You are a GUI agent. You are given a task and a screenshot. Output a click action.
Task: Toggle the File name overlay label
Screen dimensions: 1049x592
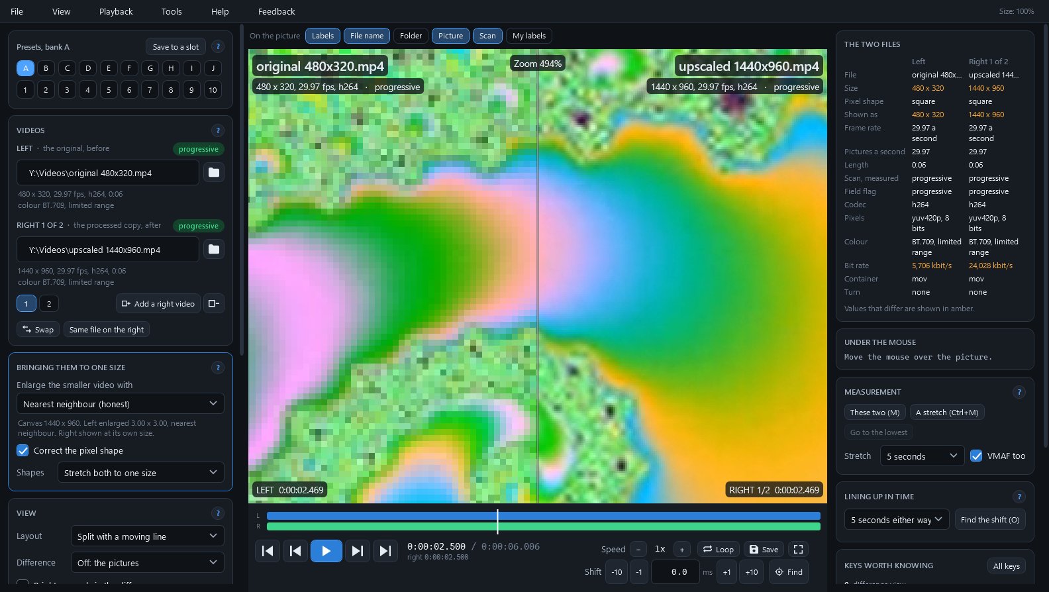point(367,36)
